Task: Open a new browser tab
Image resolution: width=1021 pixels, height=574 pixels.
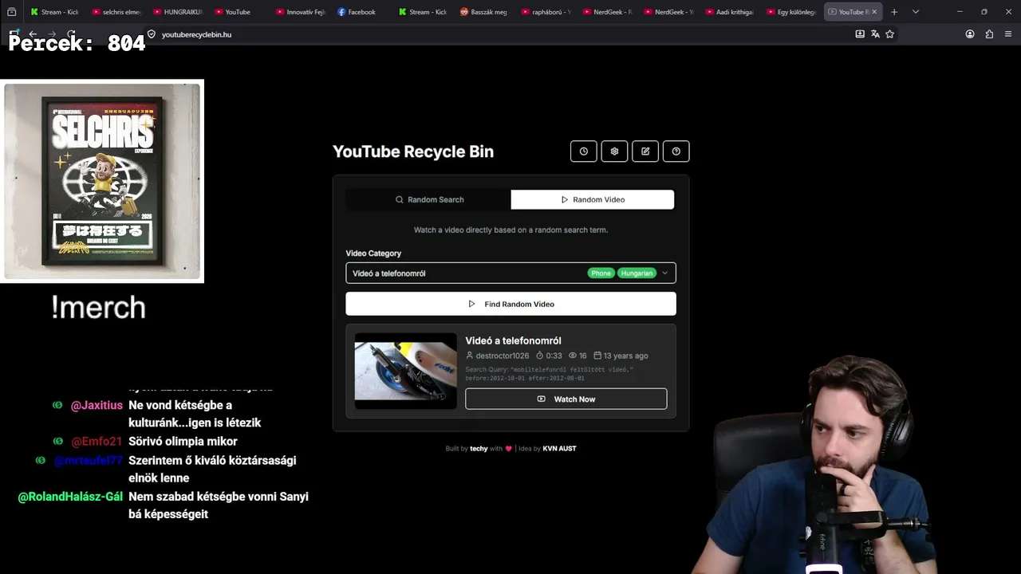Action: tap(894, 12)
